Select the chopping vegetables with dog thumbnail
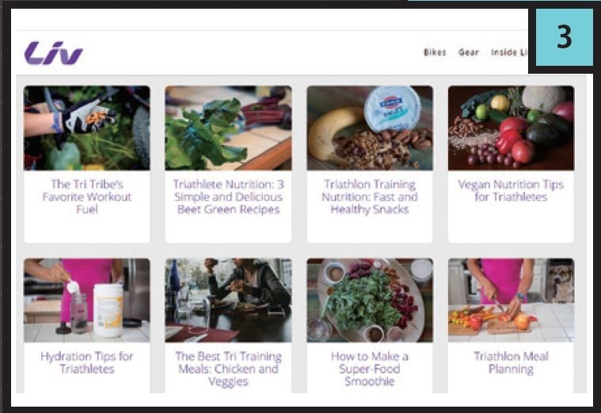Viewport: 601px width, 413px height. (511, 300)
